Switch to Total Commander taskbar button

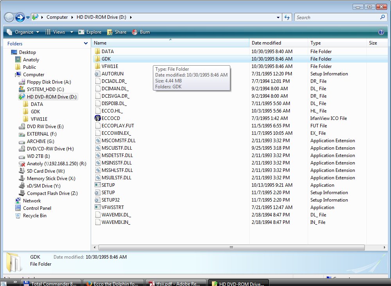(x=52, y=283)
